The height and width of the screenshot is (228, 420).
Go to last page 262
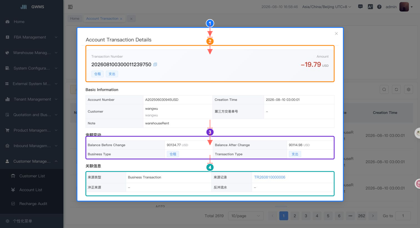pos(362,216)
